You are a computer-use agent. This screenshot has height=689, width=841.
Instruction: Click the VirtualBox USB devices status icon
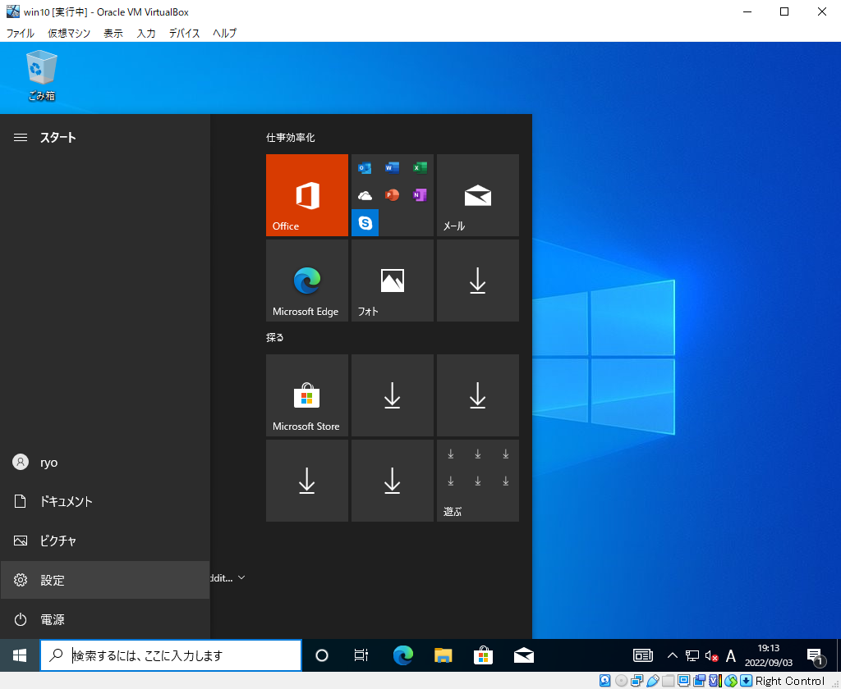tap(652, 681)
